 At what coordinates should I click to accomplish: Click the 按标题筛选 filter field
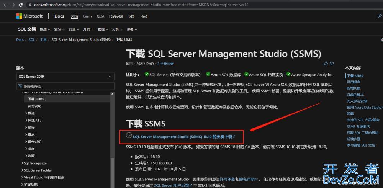[65, 86]
